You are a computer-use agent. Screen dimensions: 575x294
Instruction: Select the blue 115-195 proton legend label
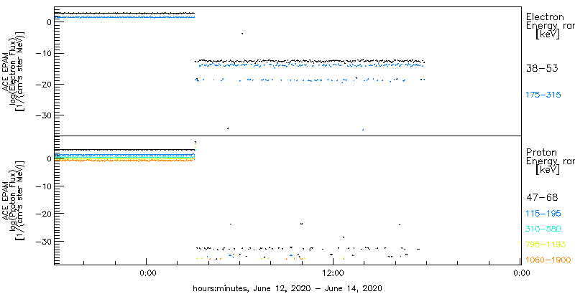click(x=543, y=214)
